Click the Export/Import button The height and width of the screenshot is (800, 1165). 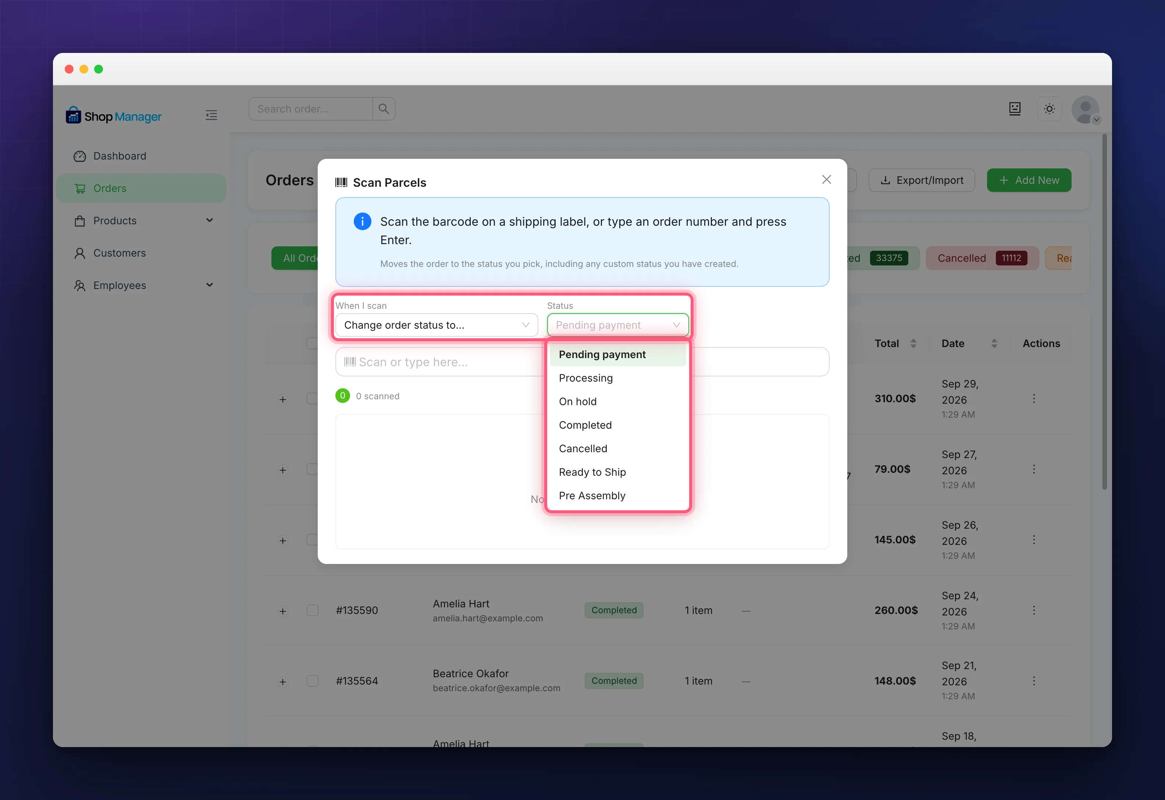(922, 180)
